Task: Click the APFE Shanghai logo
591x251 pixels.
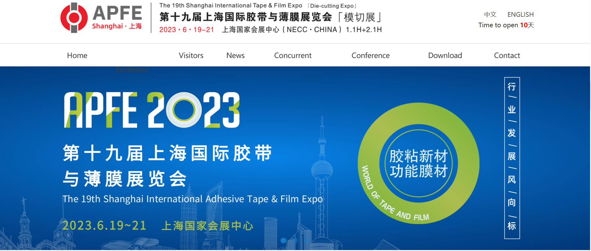Action: coord(101,17)
